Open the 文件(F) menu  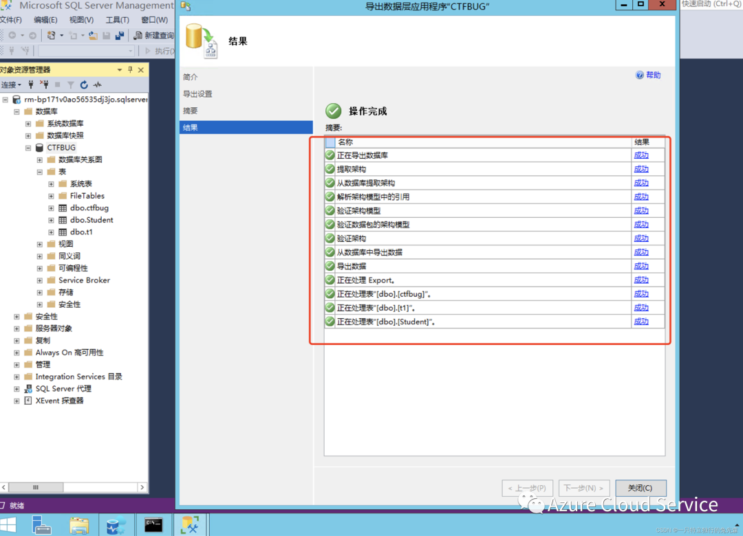pos(10,20)
